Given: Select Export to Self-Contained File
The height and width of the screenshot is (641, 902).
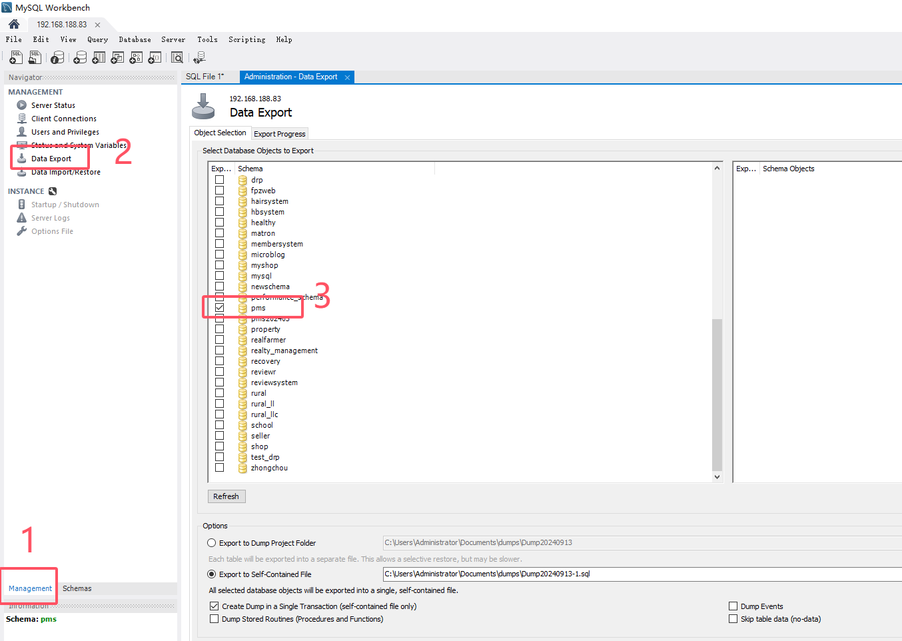Looking at the screenshot, I should point(212,574).
